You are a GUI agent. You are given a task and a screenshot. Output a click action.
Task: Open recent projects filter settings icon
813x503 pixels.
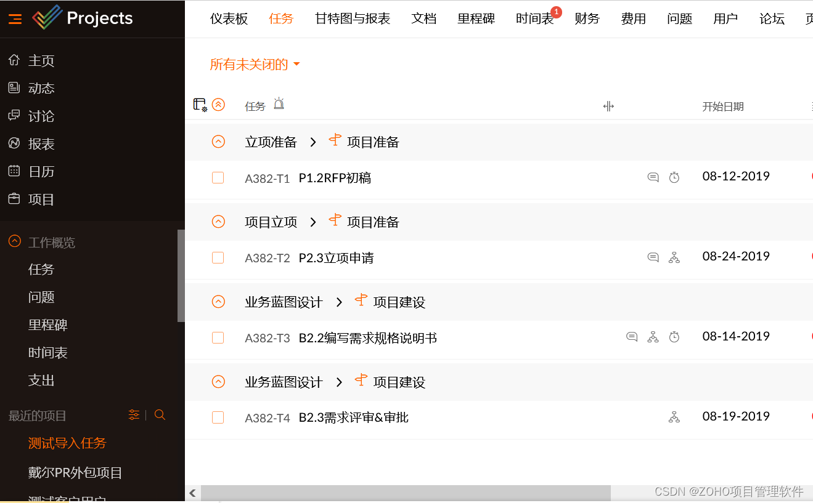(134, 415)
